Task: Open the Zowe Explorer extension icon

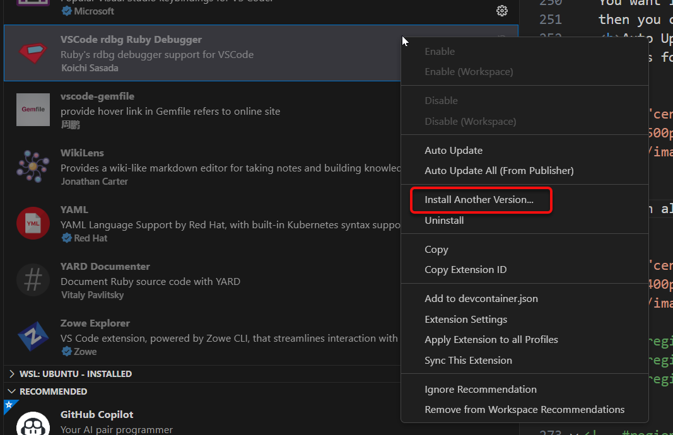Action: (33, 336)
